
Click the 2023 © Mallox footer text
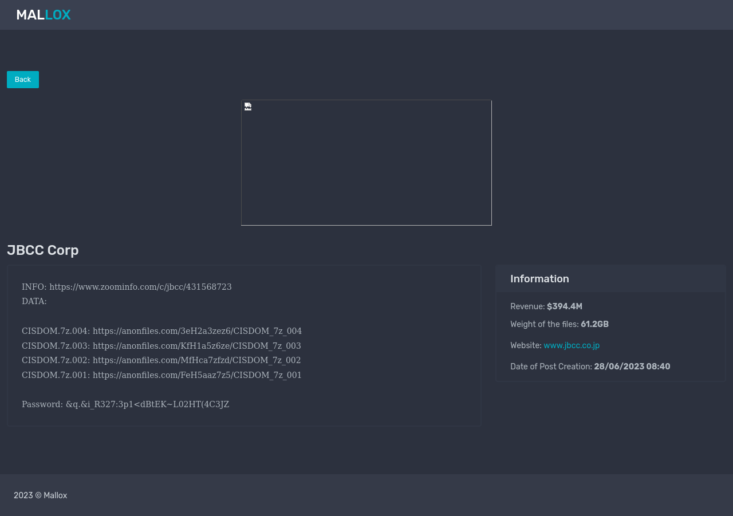point(41,495)
